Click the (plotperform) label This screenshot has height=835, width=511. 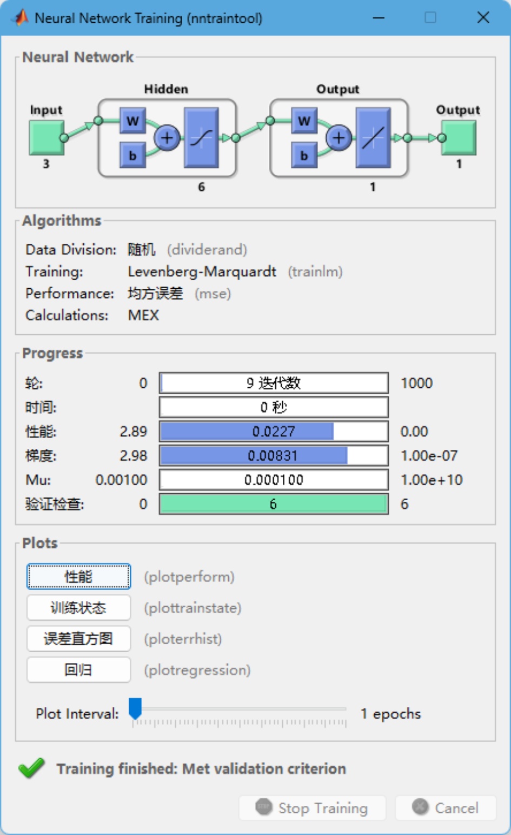click(x=189, y=577)
